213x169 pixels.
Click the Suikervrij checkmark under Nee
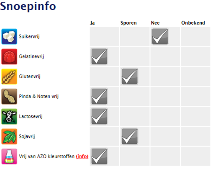coord(160,36)
